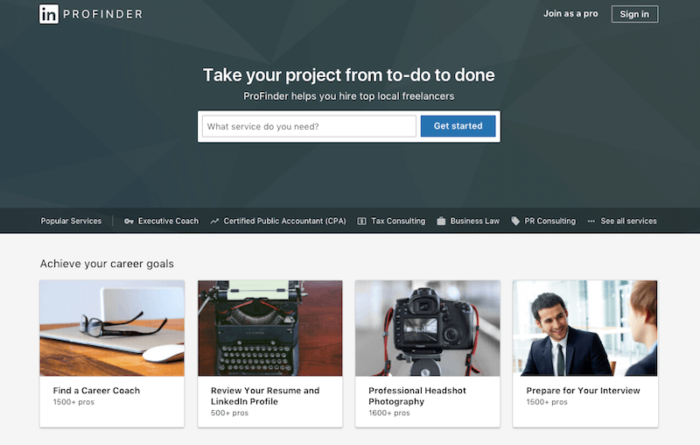This screenshot has height=445, width=700.
Task: Select PR Consulting service
Action: 550,221
